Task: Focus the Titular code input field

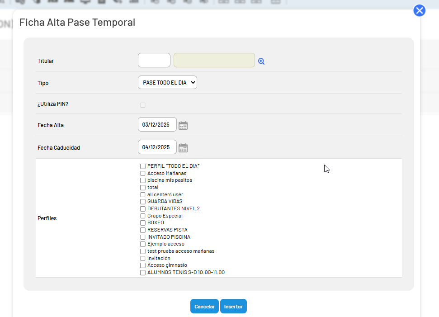Action: pos(154,60)
